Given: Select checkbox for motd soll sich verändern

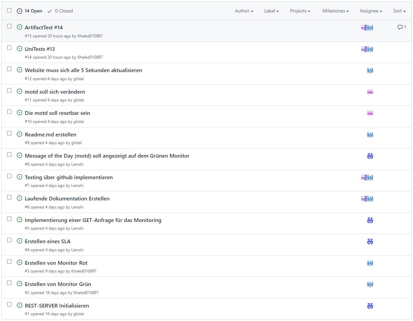Looking at the screenshot, I should 9,90.
